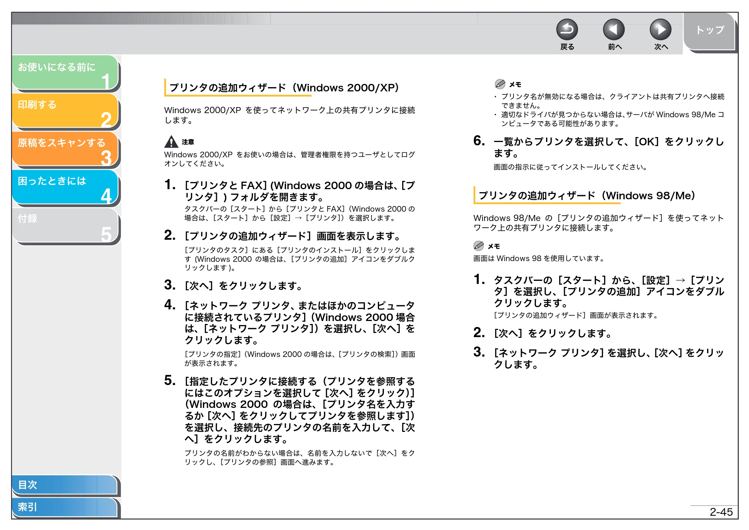Click the メモ pencil icon above step 6
Screen dimensions: 749x530
click(x=500, y=84)
